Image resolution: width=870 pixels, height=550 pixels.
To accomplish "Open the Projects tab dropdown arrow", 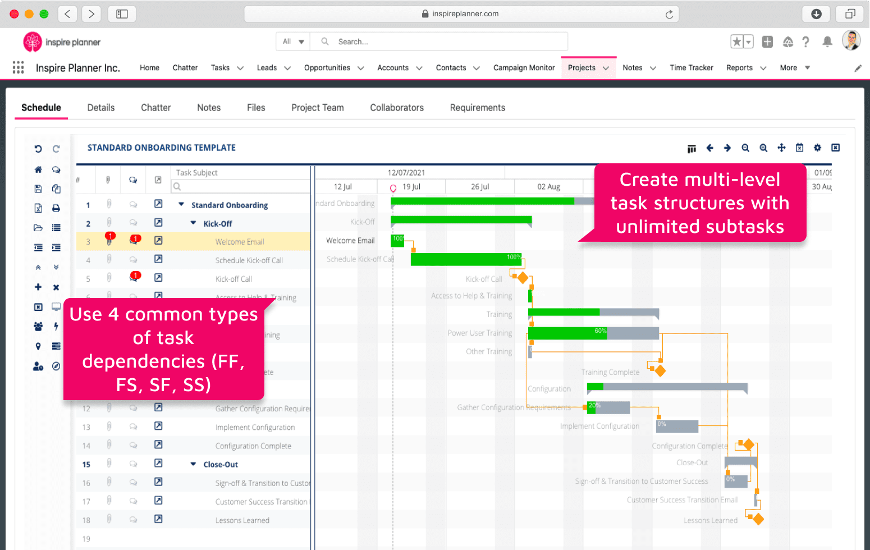I will tap(606, 68).
